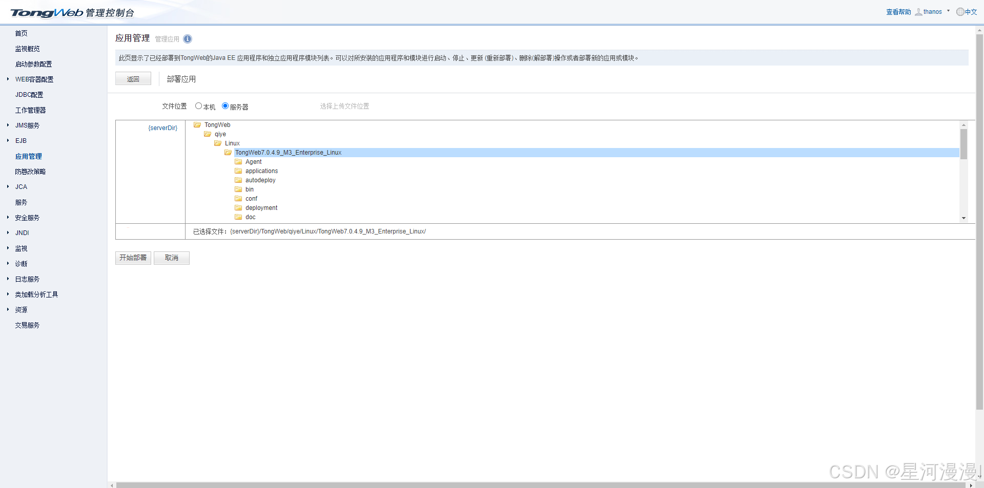Switch language via 中文 link

click(x=971, y=12)
